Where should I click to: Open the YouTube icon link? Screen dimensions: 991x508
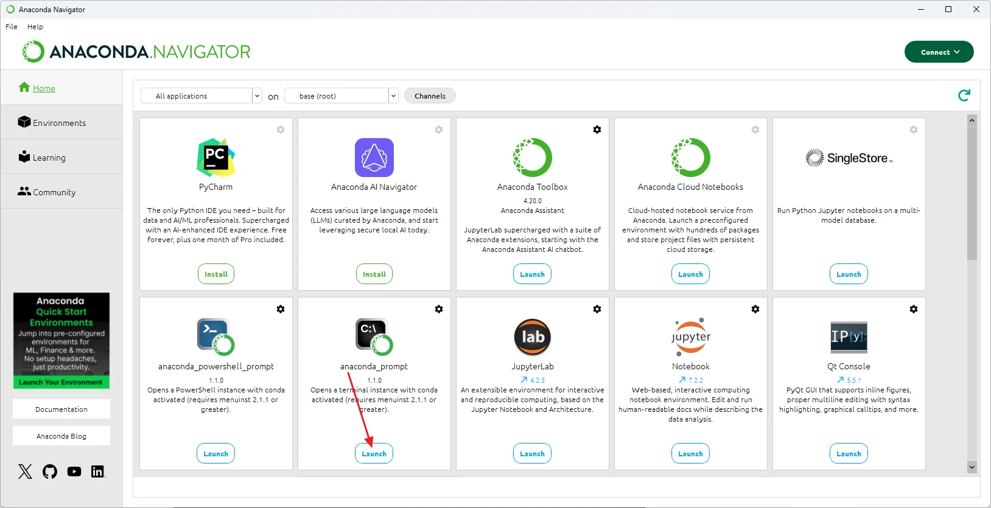pos(74,471)
